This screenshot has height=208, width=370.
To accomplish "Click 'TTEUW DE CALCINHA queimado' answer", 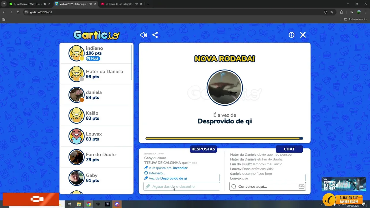I will pos(171,163).
